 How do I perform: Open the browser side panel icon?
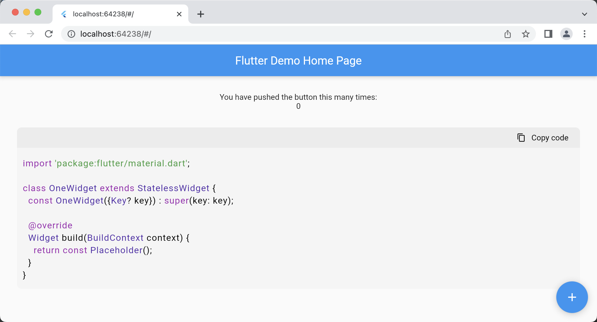pyautogui.click(x=548, y=34)
